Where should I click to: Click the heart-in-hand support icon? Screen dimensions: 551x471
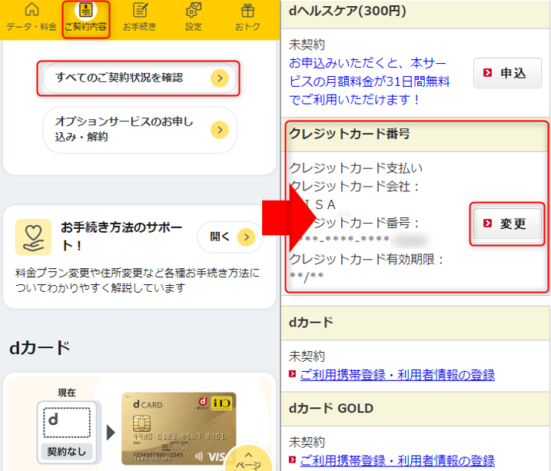point(33,237)
